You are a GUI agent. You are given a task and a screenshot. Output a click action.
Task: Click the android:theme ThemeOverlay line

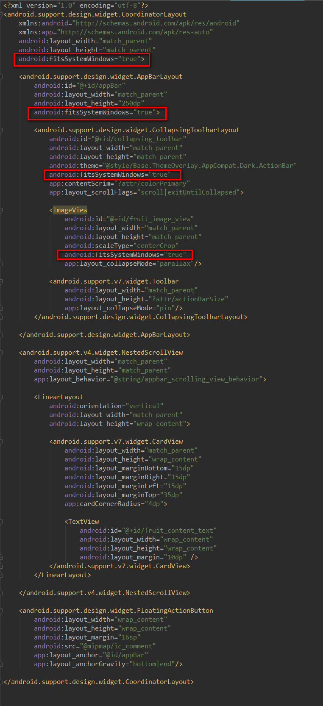tap(173, 166)
